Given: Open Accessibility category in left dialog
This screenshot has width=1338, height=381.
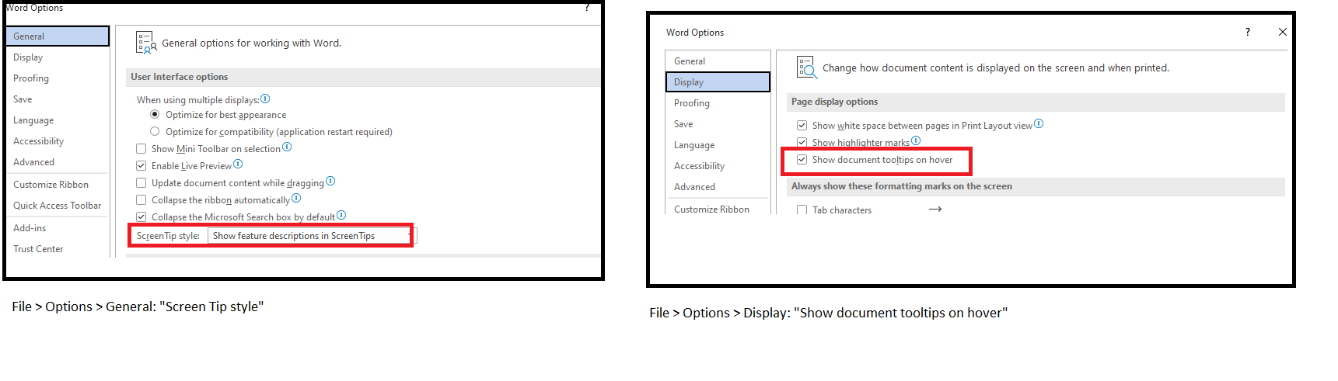Looking at the screenshot, I should (x=57, y=140).
